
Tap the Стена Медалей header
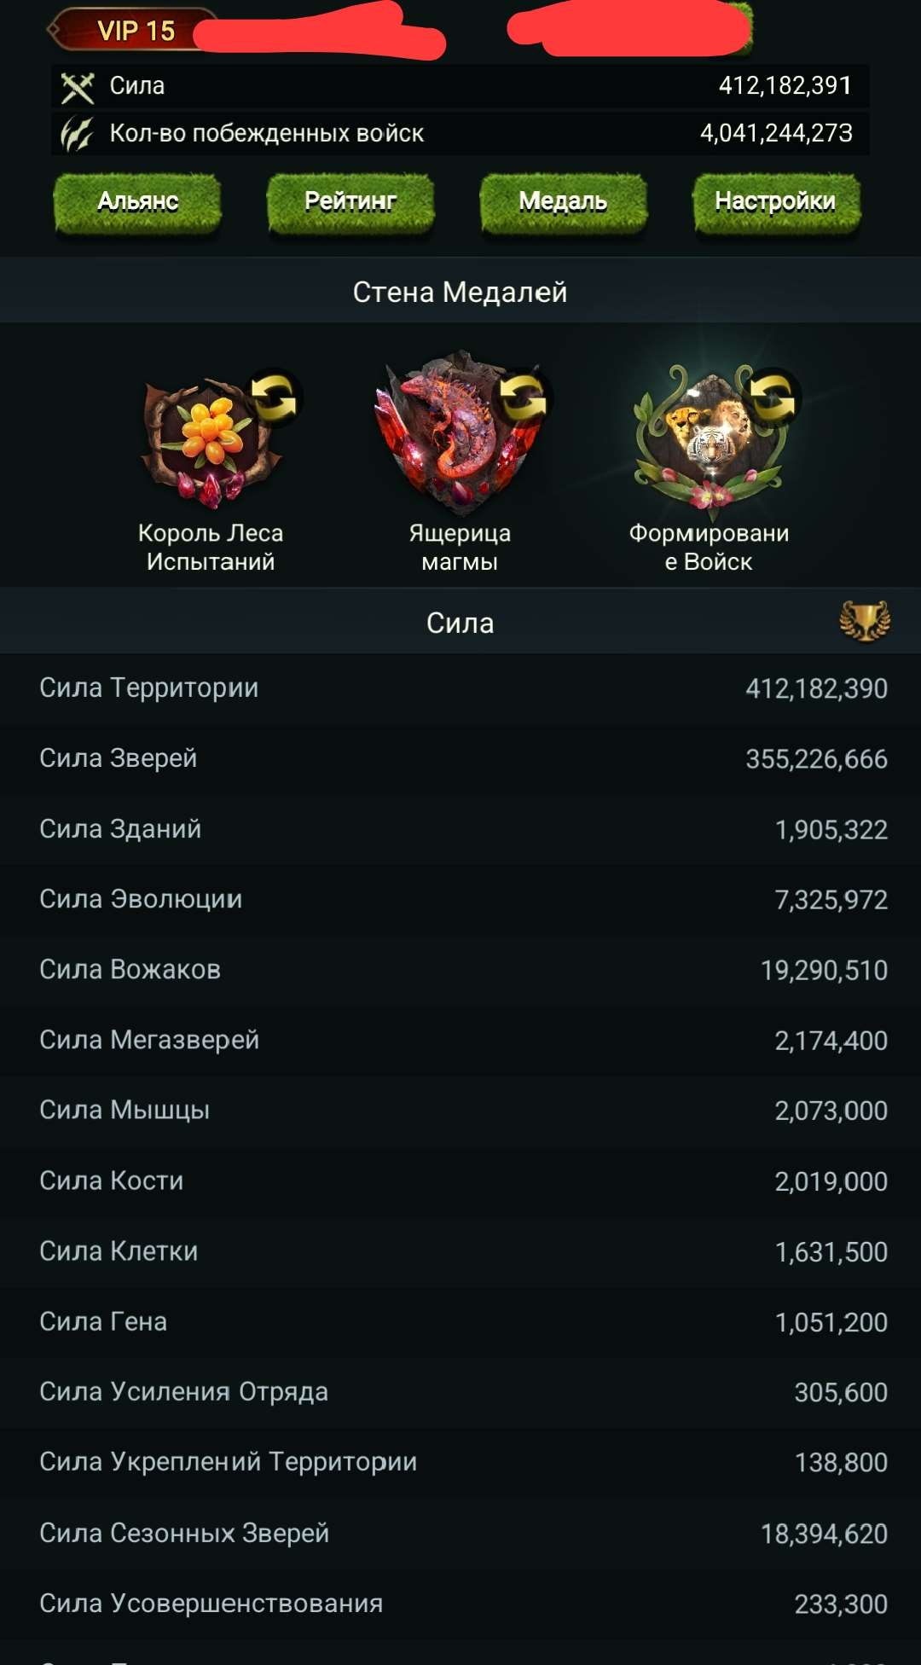pyautogui.click(x=460, y=292)
